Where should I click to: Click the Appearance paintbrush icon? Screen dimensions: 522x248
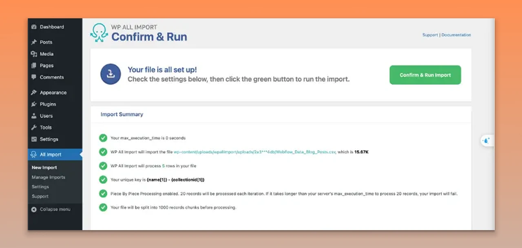pyautogui.click(x=34, y=93)
